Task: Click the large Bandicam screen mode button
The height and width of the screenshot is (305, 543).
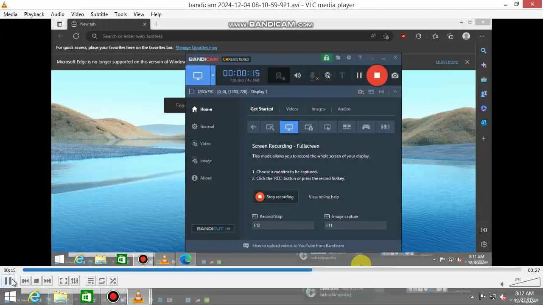Action: point(198,75)
